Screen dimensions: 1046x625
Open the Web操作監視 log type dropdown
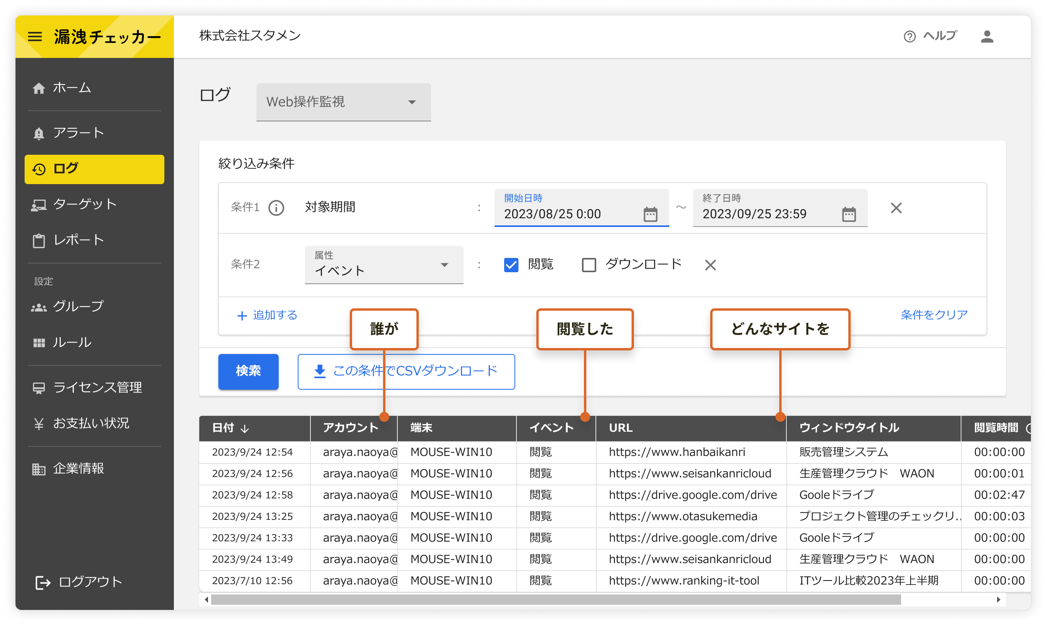343,102
